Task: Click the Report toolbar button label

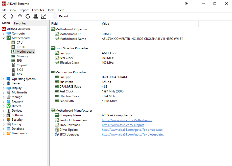Action: click(x=63, y=16)
